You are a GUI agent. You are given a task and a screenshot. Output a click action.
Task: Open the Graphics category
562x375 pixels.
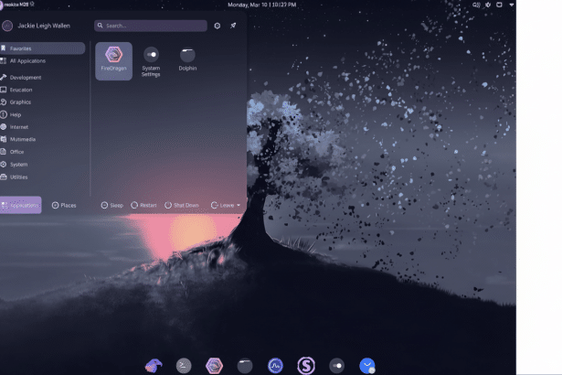42,102
